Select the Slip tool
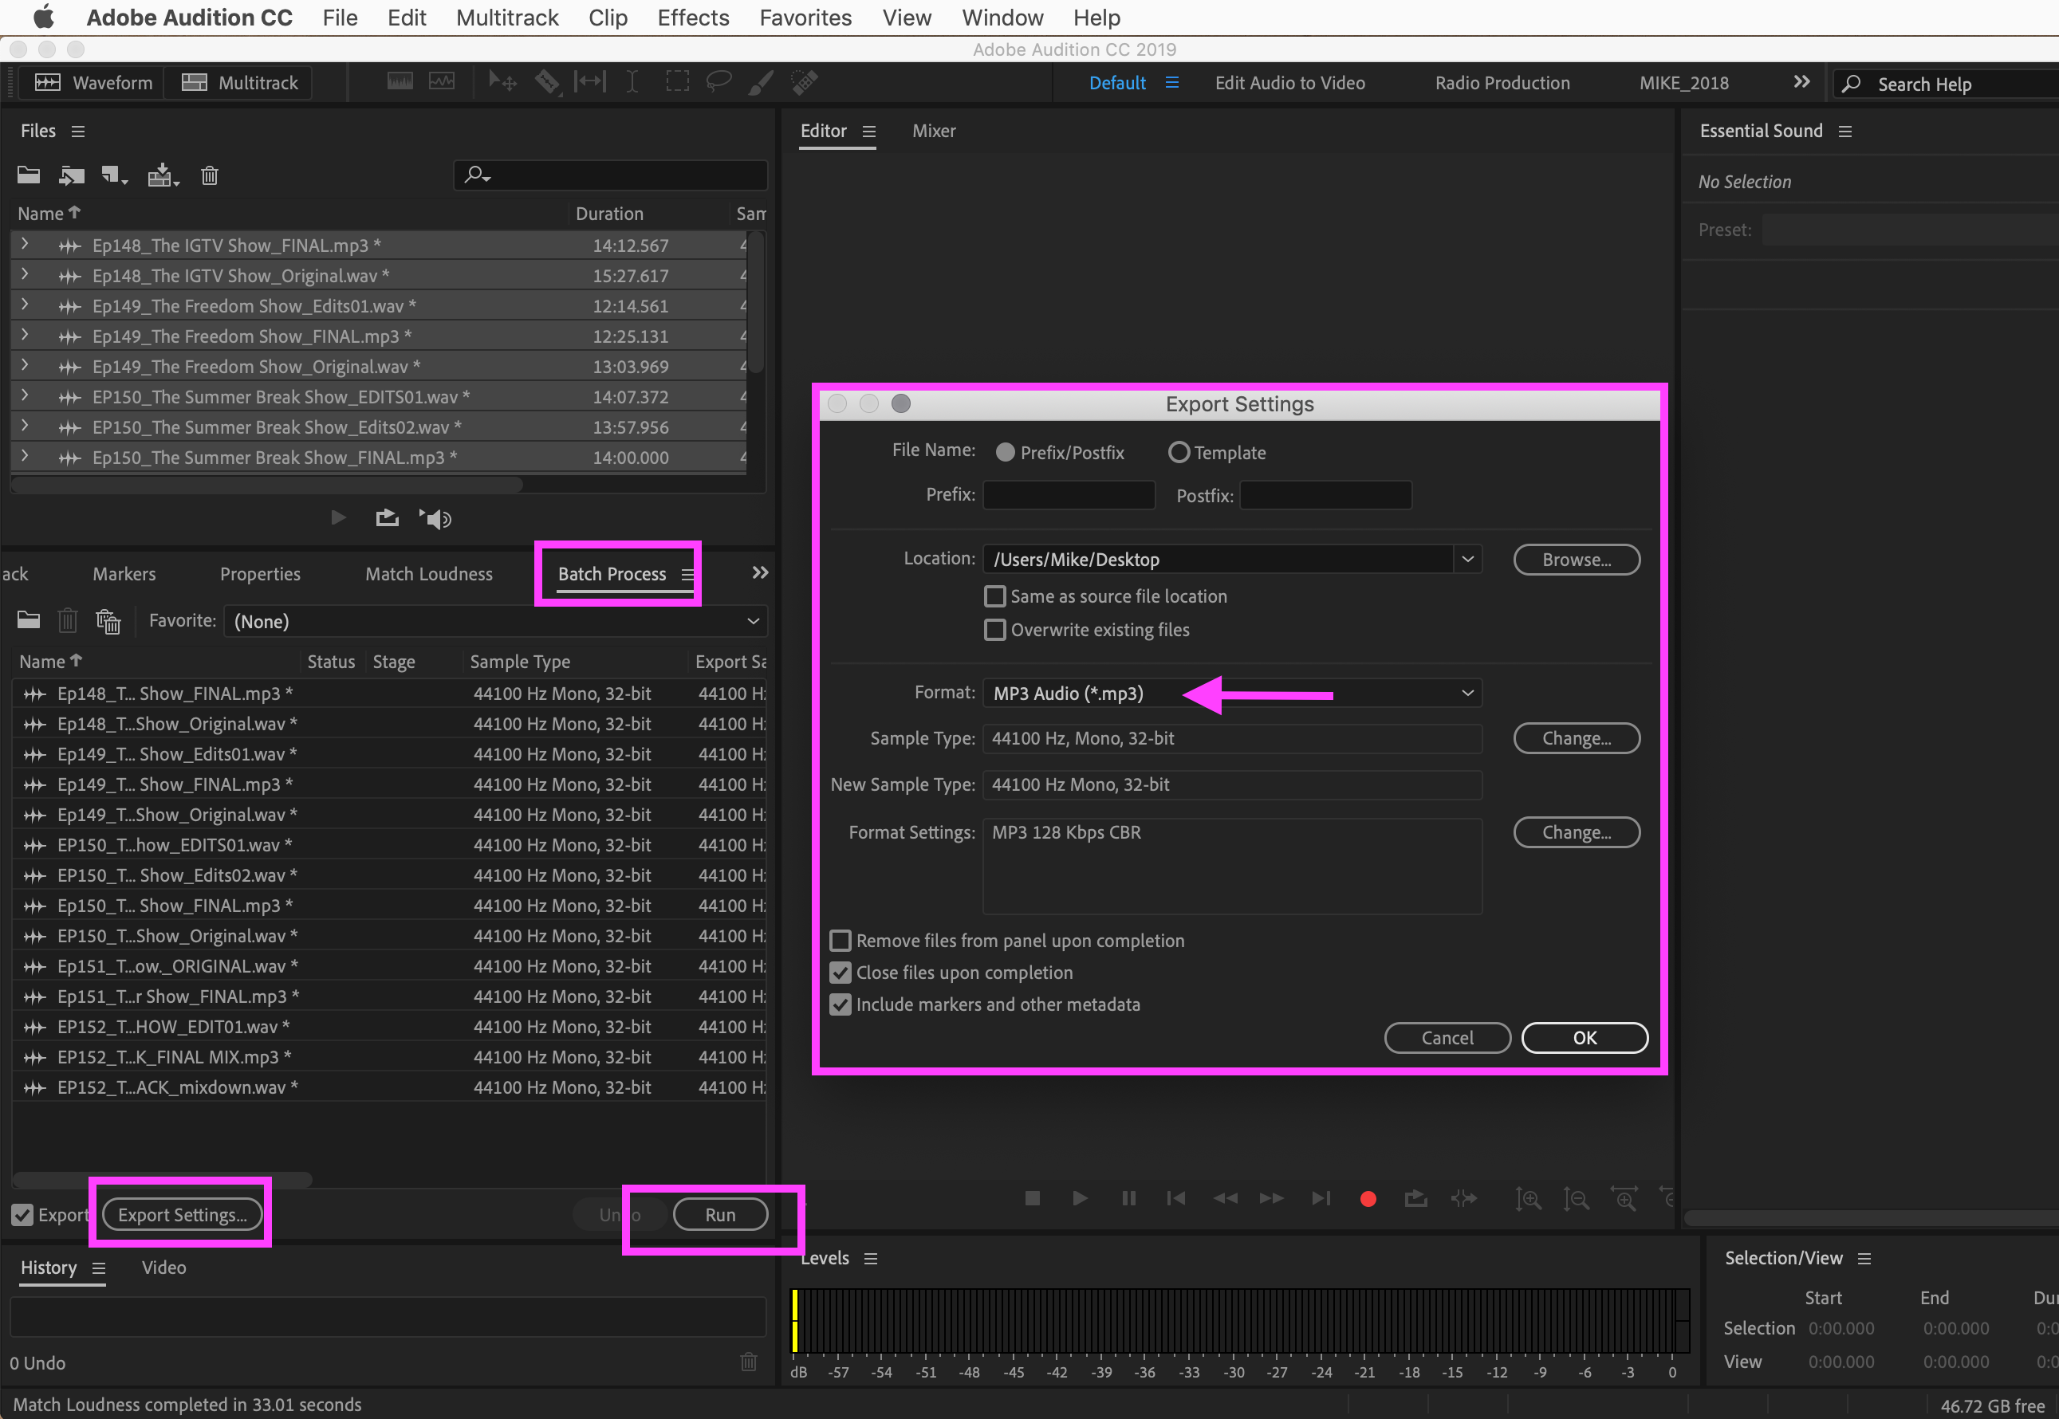 589,83
